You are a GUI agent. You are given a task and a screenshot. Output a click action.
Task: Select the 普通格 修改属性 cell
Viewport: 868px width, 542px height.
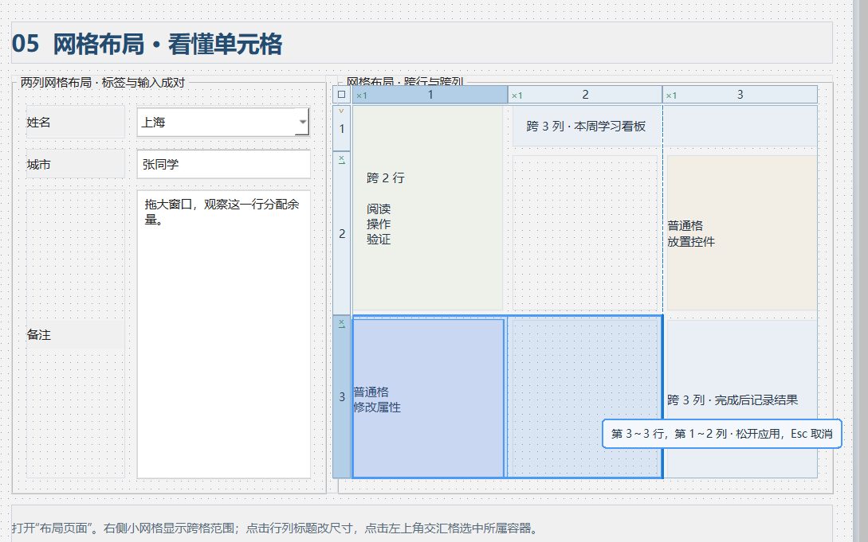click(429, 399)
